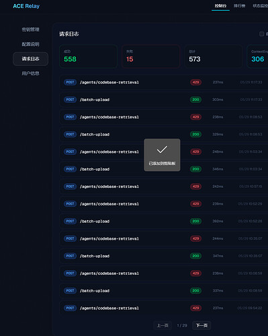The height and width of the screenshot is (336, 268).
Task: Click /agents/codebase-retrieval in the 242ms row
Action: pyautogui.click(x=109, y=187)
